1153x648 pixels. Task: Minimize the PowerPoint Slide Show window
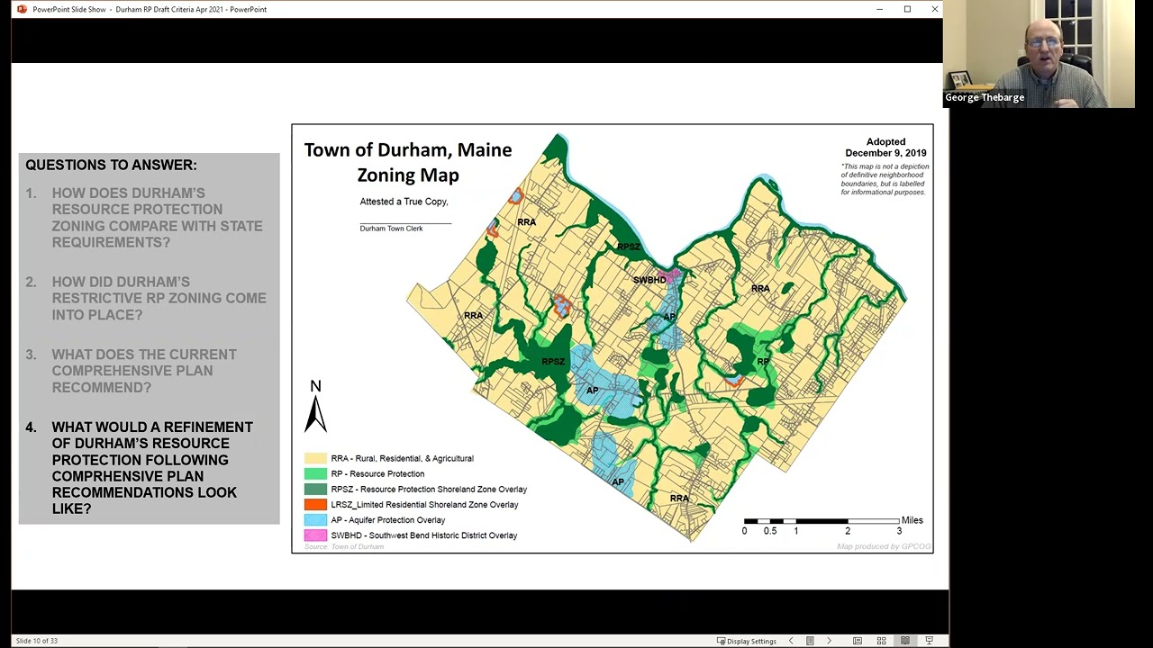879,9
